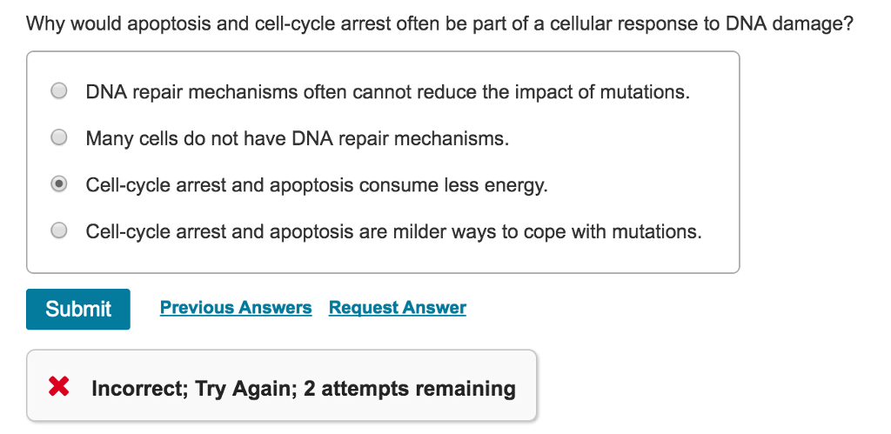
Task: Select the radio for 'DNA repair mechanisms often cannot reduce'
Action: 59,91
